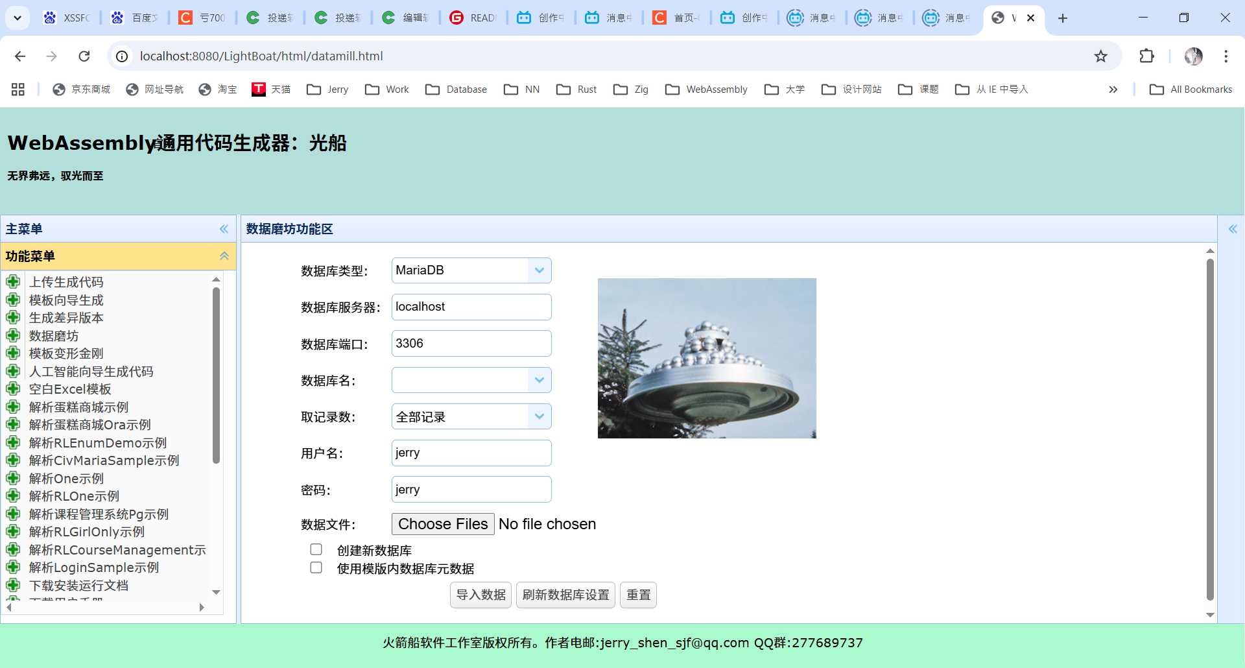Image resolution: width=1245 pixels, height=668 pixels.
Task: Check 使用模版内数据库元数据 option
Action: point(316,567)
